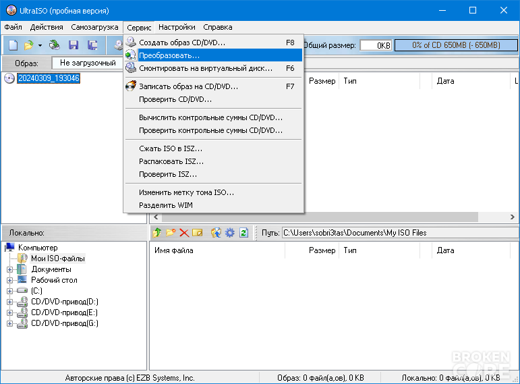The image size is (520, 384).
Task: Choose 'Разделить WIM' menu entry
Action: 214,205
